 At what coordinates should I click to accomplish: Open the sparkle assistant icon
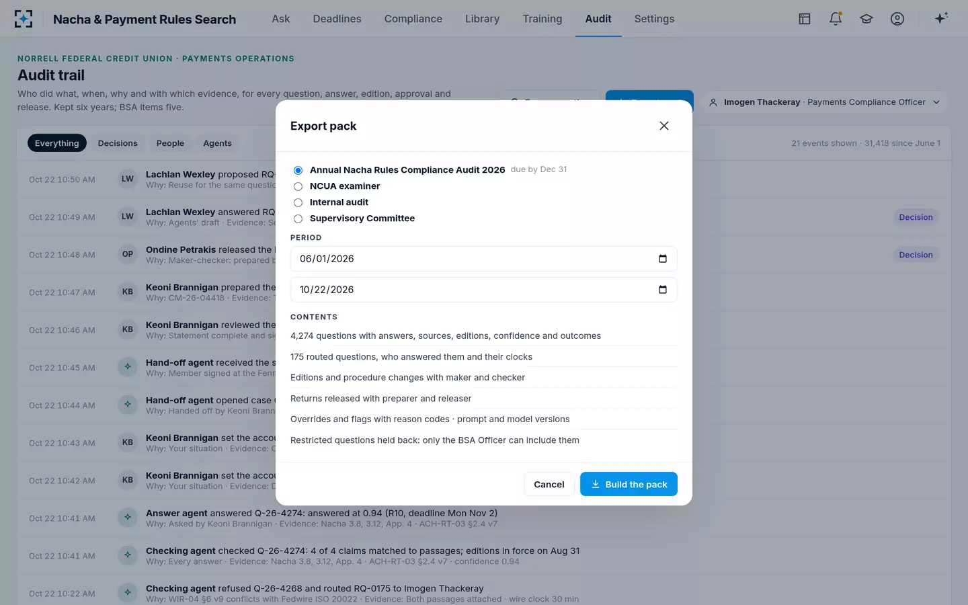pos(941,18)
